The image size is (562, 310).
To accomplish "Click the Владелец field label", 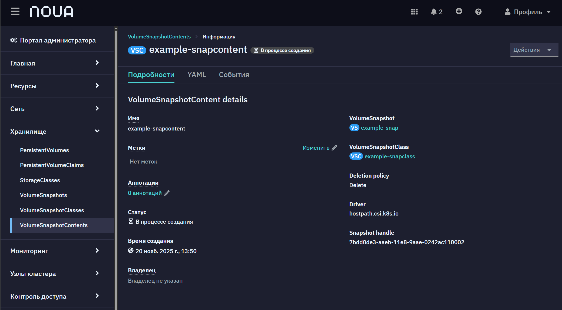I will [142, 270].
